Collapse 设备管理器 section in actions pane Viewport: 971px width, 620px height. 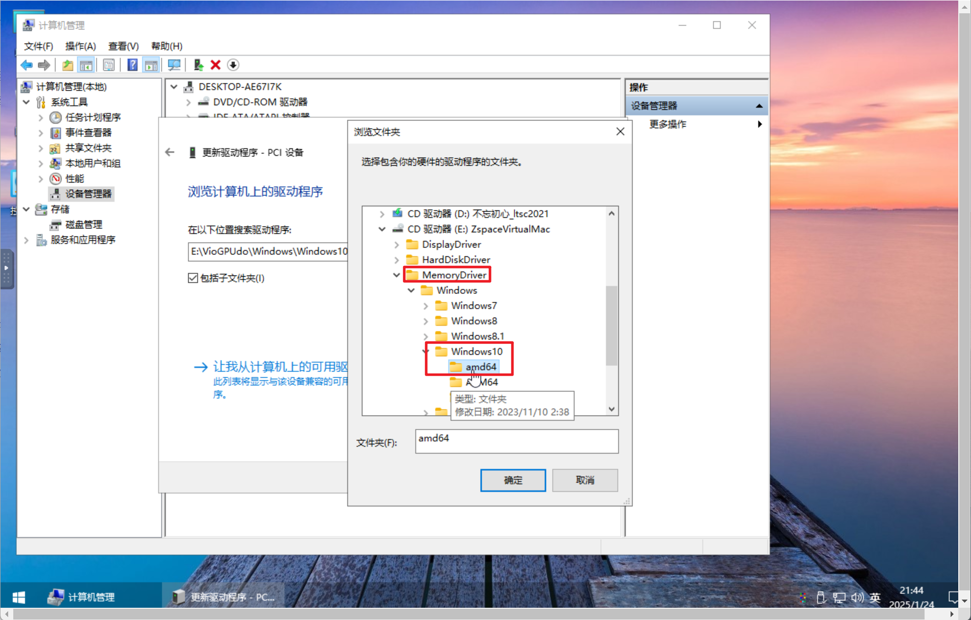tap(759, 106)
